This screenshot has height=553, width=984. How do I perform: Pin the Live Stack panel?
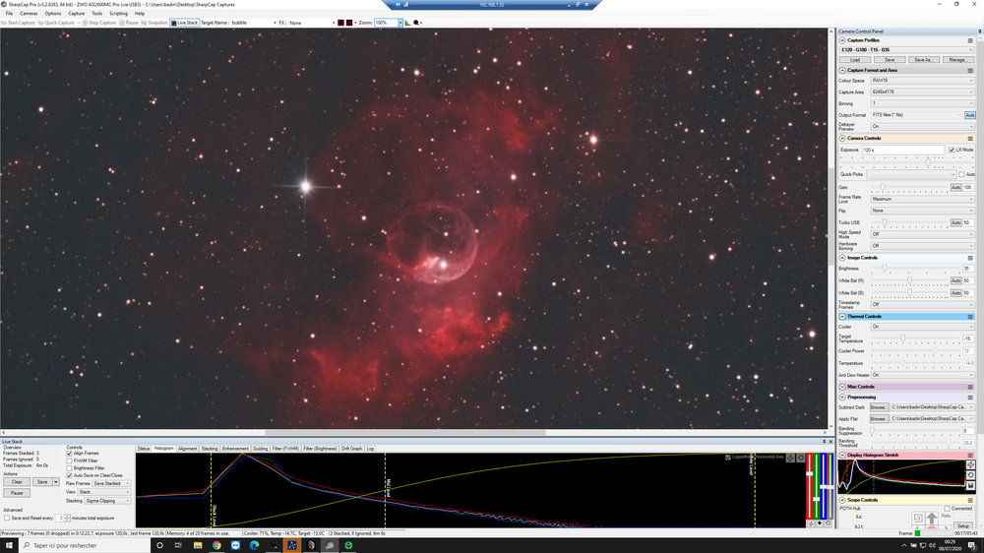(x=825, y=441)
